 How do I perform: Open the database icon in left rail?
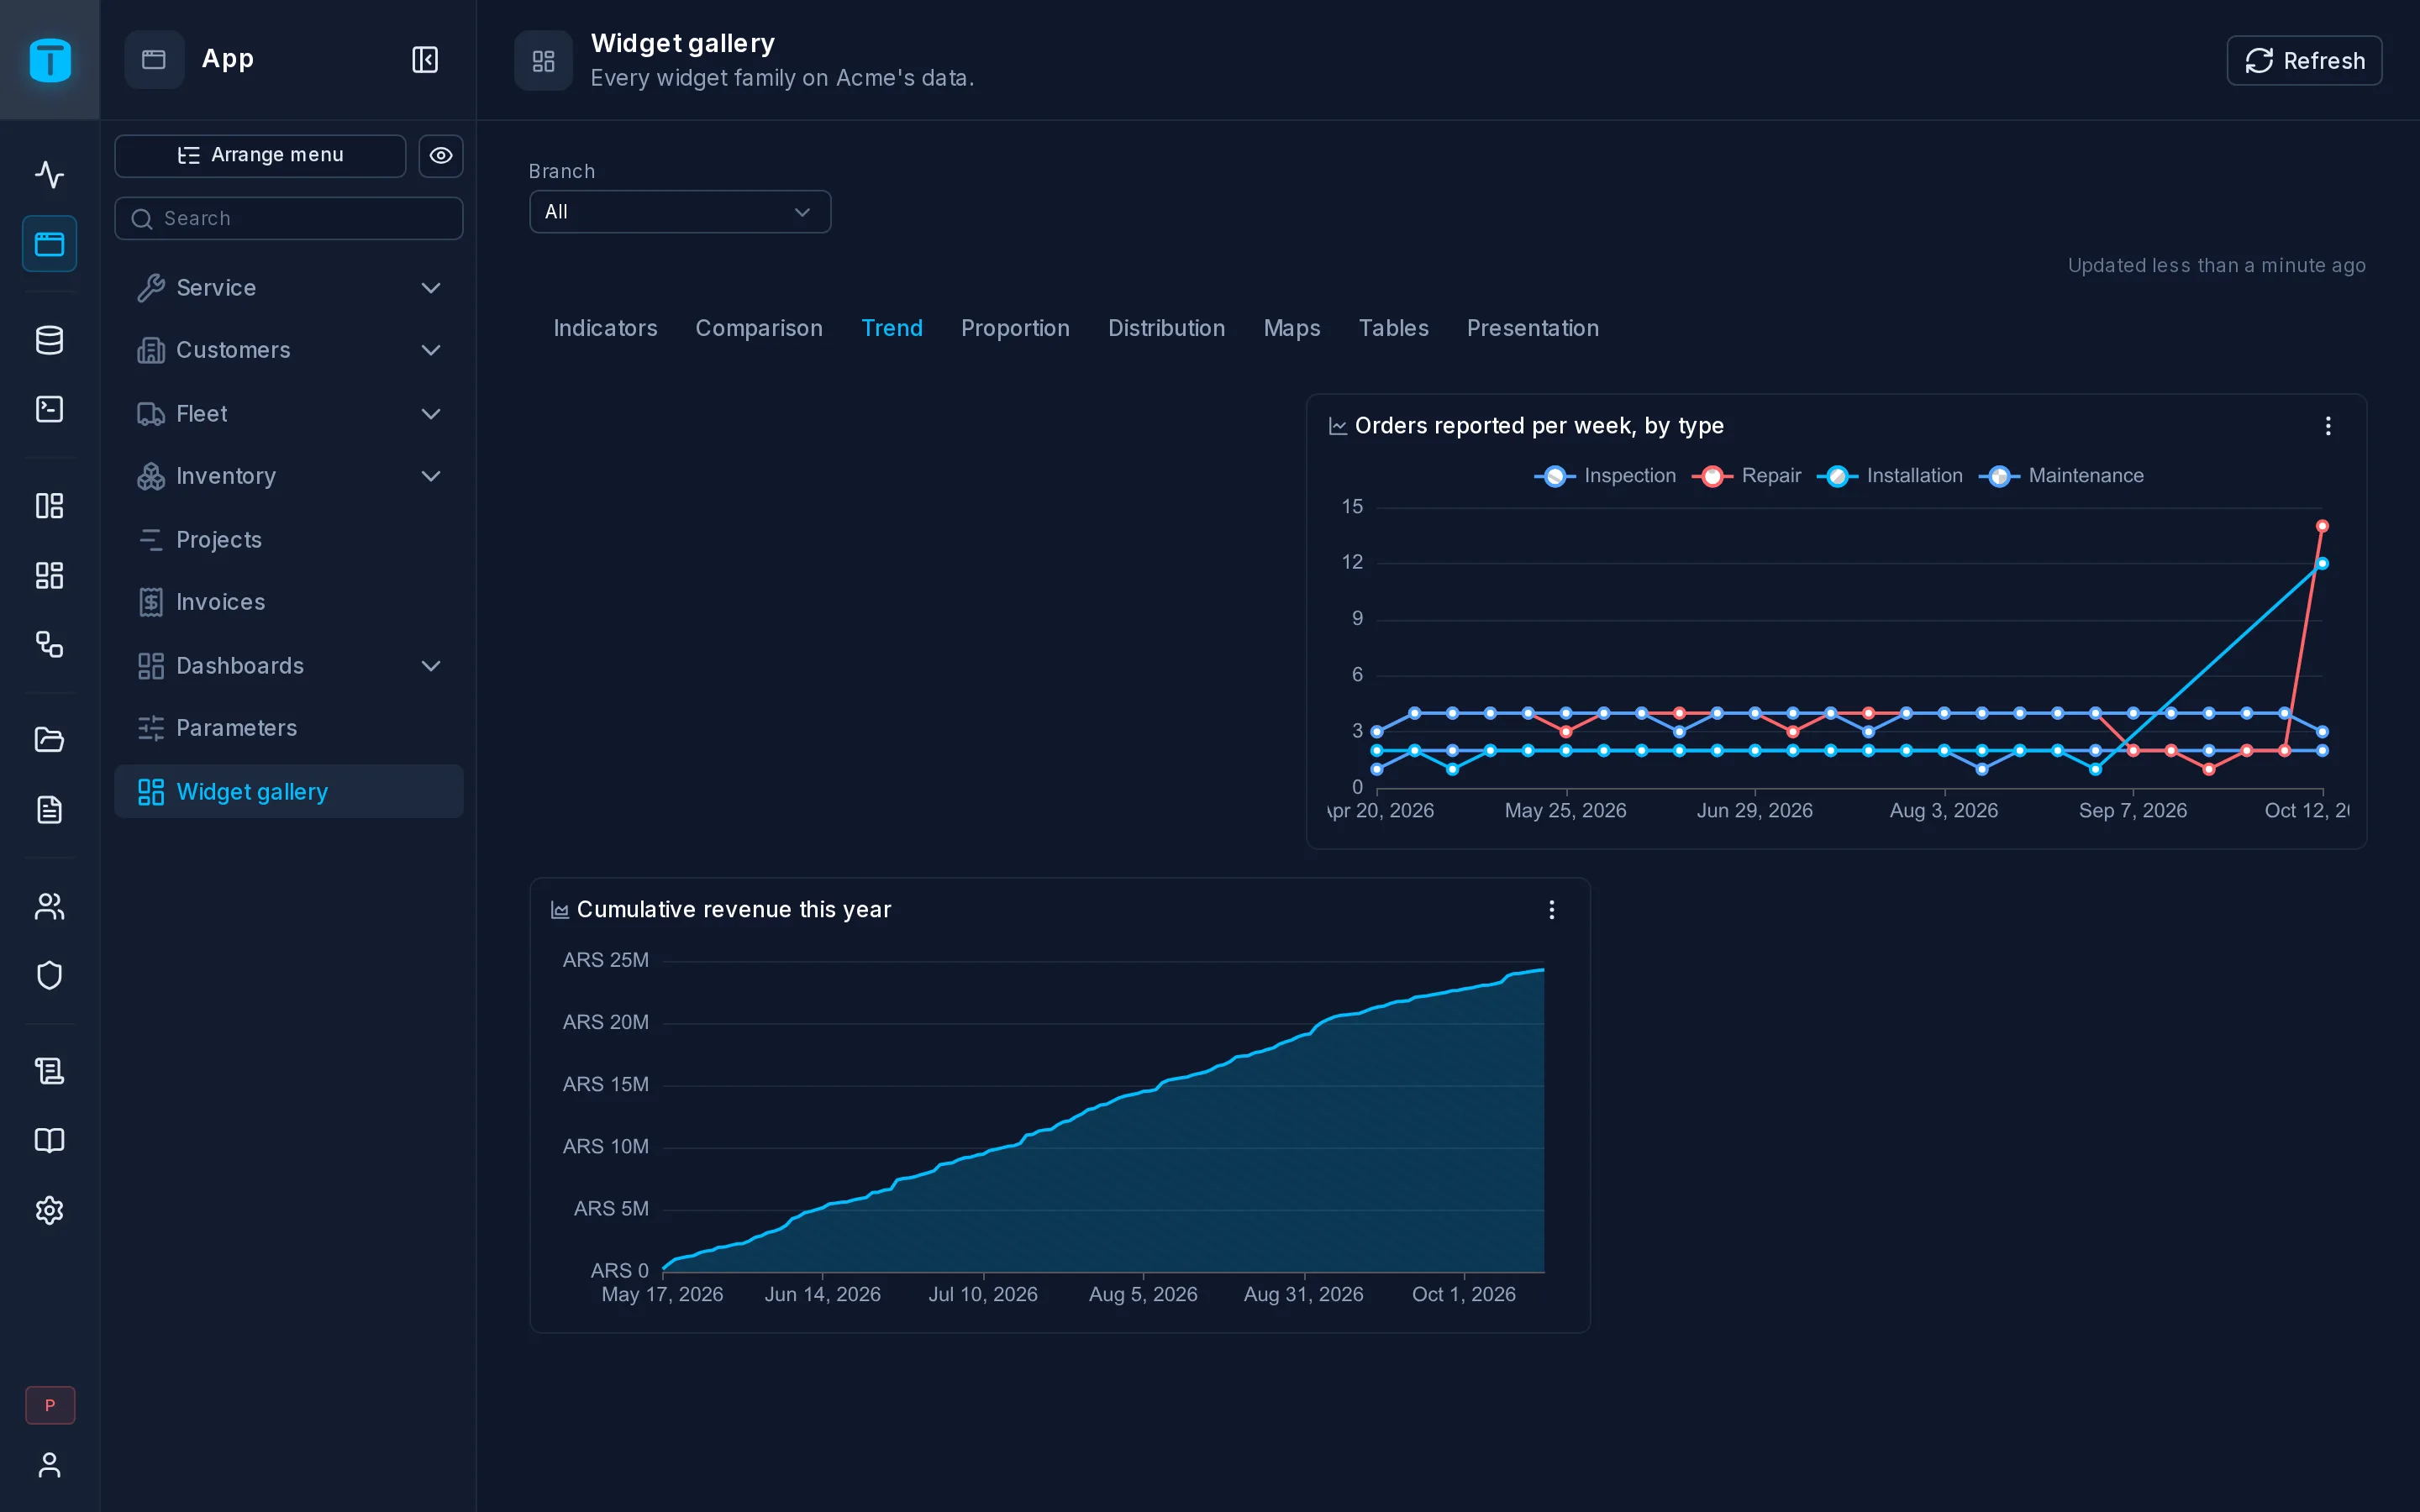(49, 340)
